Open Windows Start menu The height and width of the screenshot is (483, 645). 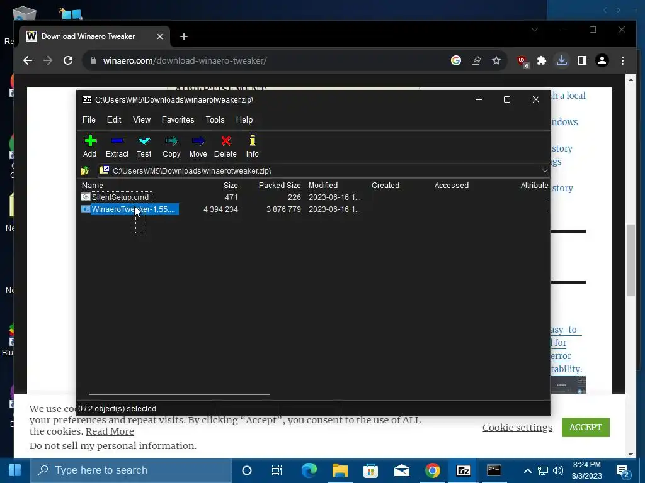tap(15, 470)
